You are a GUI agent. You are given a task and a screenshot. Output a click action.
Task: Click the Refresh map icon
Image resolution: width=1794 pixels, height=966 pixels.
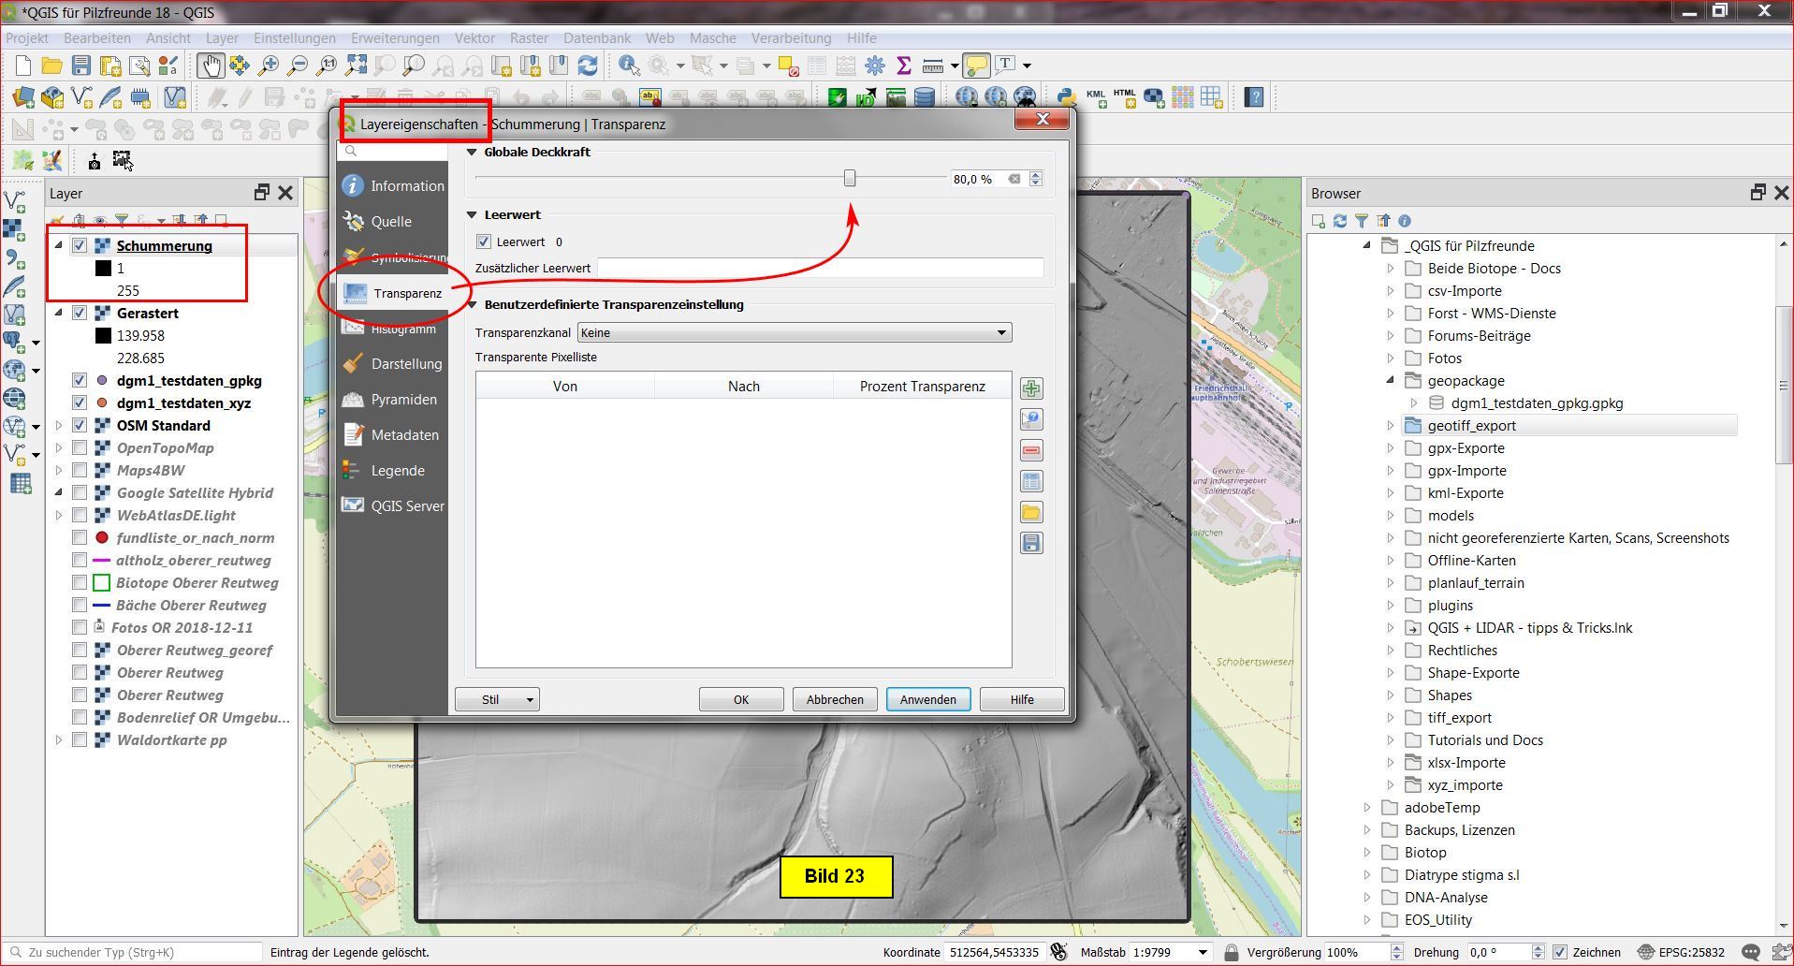coord(588,66)
